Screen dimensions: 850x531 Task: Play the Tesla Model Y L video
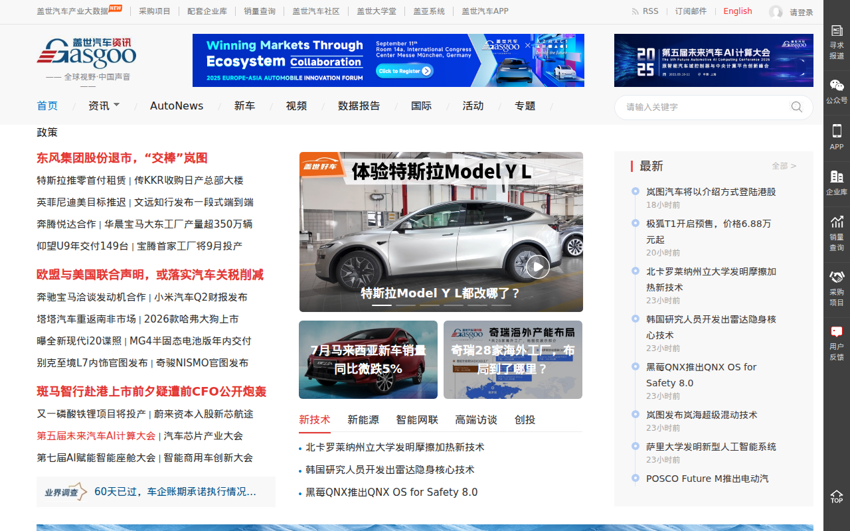coord(538,267)
